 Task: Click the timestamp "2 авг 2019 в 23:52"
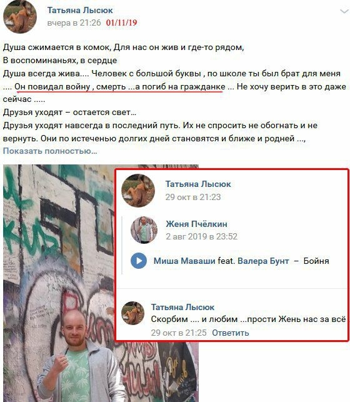pos(201,236)
